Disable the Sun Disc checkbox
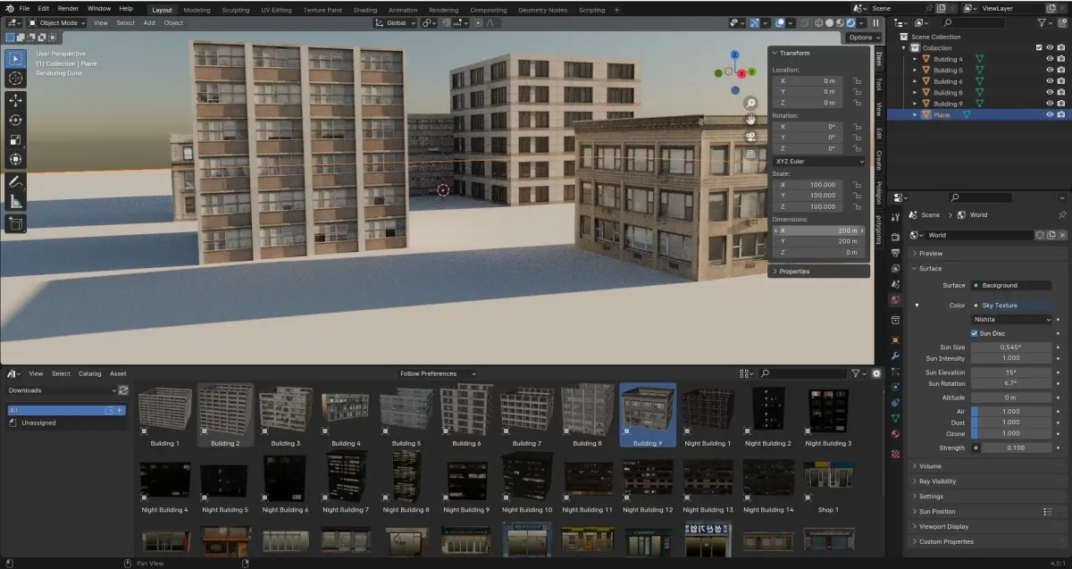1072x569 pixels. click(975, 333)
